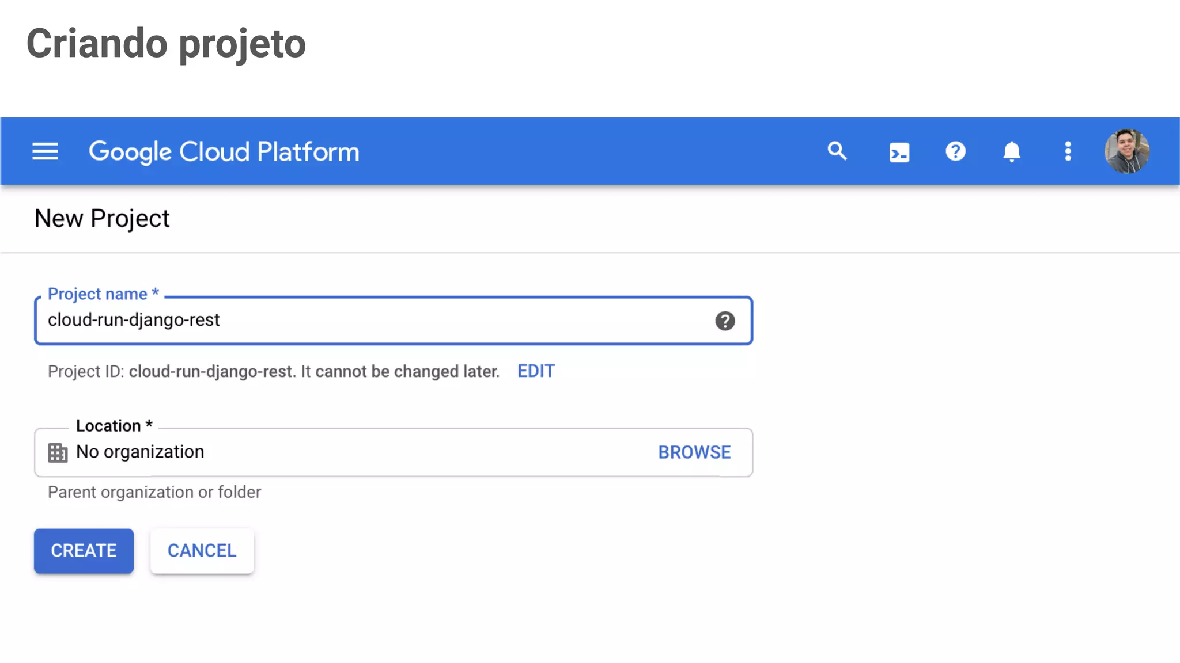The image size is (1180, 663).
Task: Activate Cloud Shell terminal icon
Action: (x=899, y=153)
